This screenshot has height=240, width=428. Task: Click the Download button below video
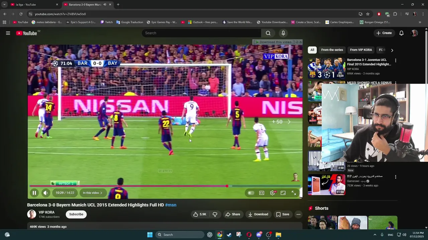click(x=258, y=214)
